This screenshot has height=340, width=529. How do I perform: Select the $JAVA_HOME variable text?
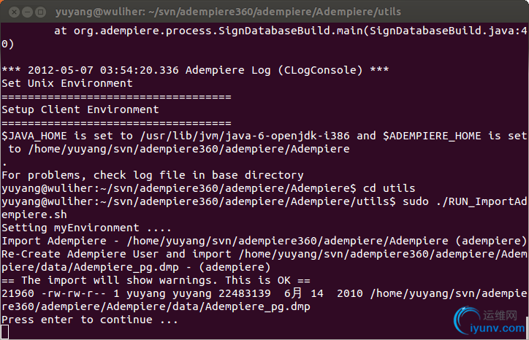pos(34,136)
